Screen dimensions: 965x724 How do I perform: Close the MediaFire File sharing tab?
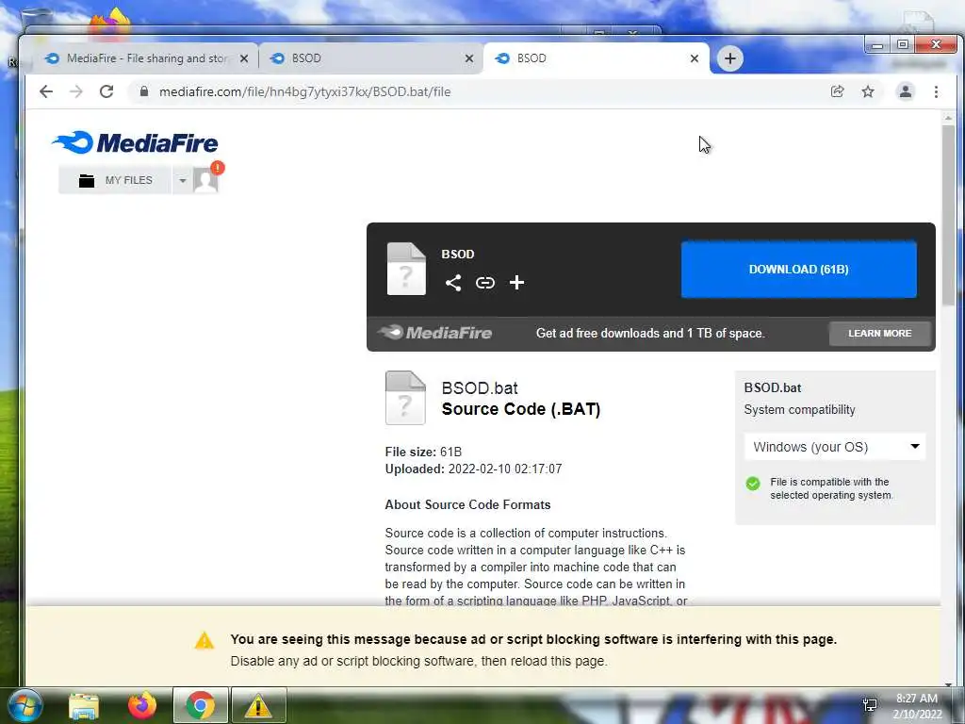[x=244, y=58]
